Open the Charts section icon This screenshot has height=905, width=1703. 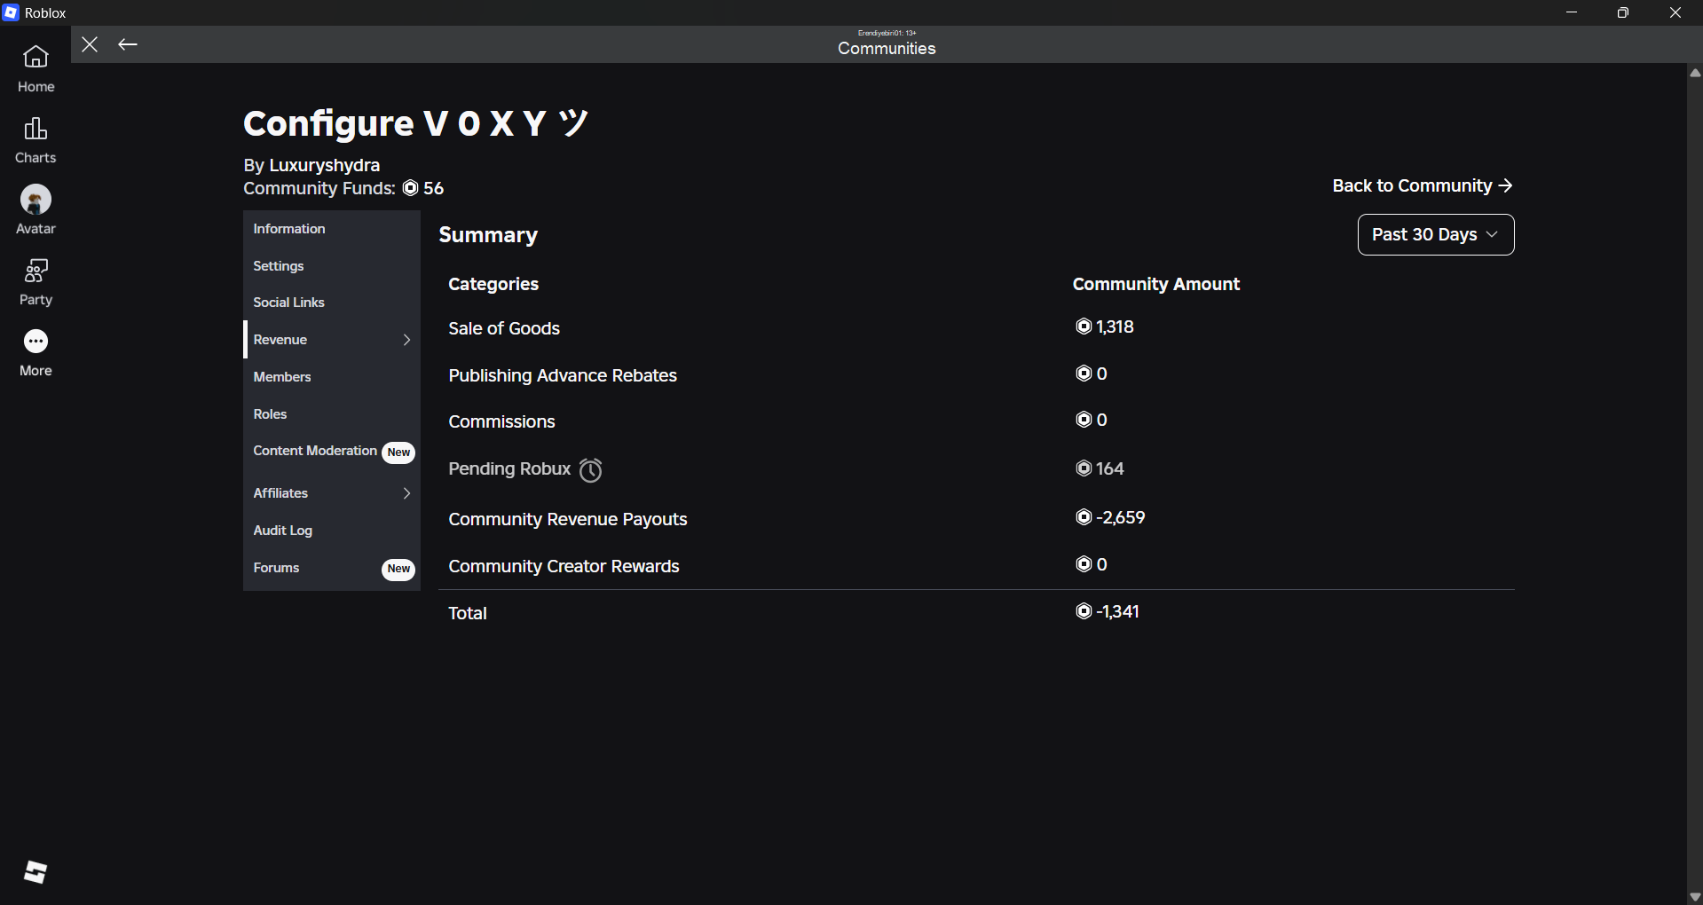[35, 129]
